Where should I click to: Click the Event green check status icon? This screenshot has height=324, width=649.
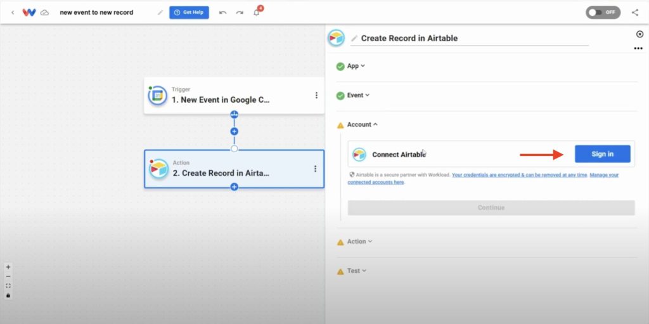(340, 96)
